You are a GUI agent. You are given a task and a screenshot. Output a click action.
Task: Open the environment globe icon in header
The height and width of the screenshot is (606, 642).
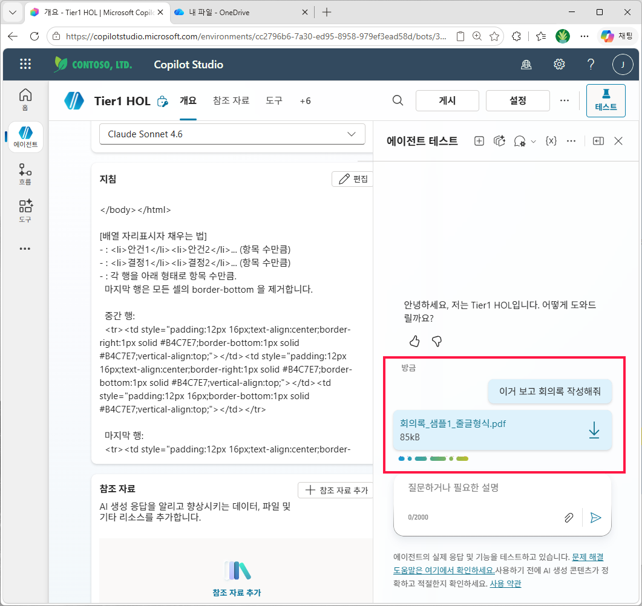526,64
